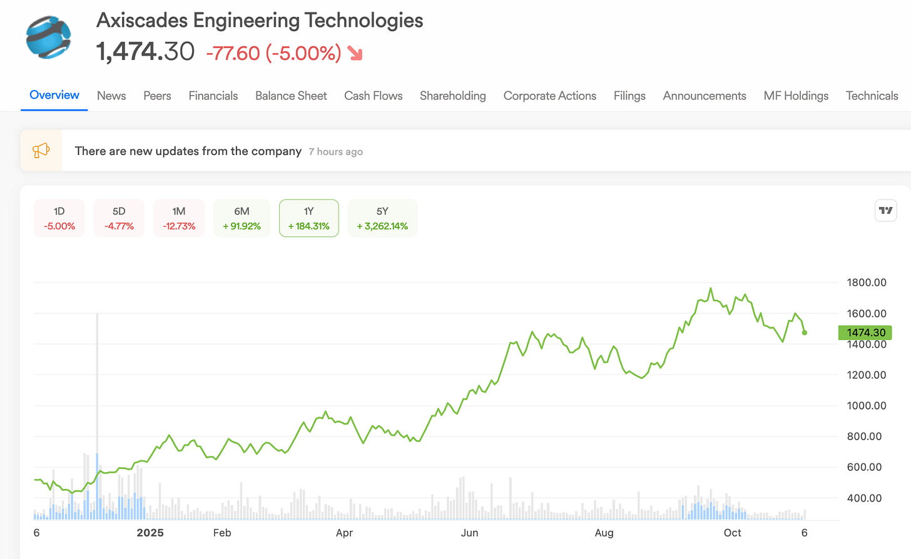Screen dimensions: 911x559
Task: Click the 2025 label on time axis
Action: point(150,533)
